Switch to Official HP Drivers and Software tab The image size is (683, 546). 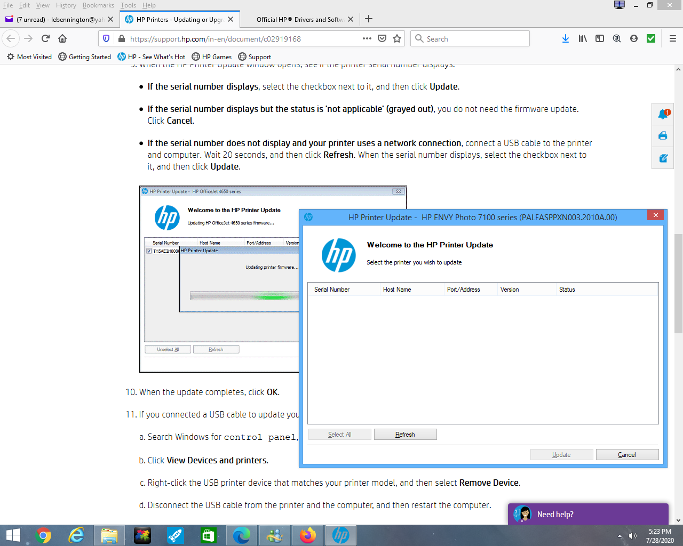click(x=300, y=19)
